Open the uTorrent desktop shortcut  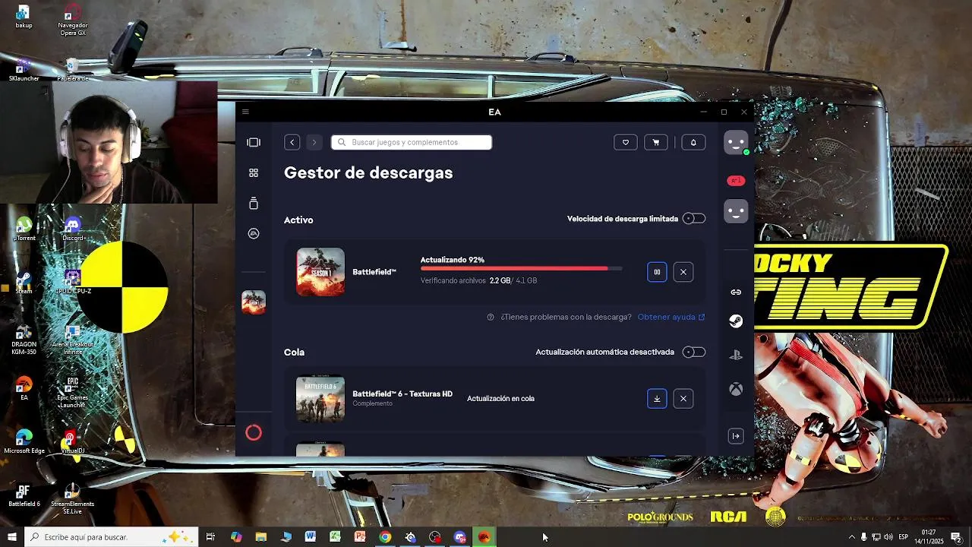point(24,229)
